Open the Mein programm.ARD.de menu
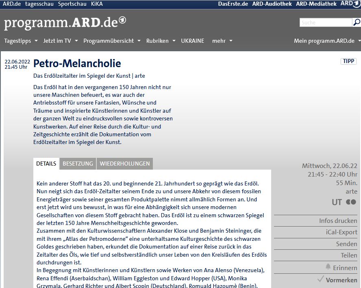The image size is (361, 288). tap(324, 41)
